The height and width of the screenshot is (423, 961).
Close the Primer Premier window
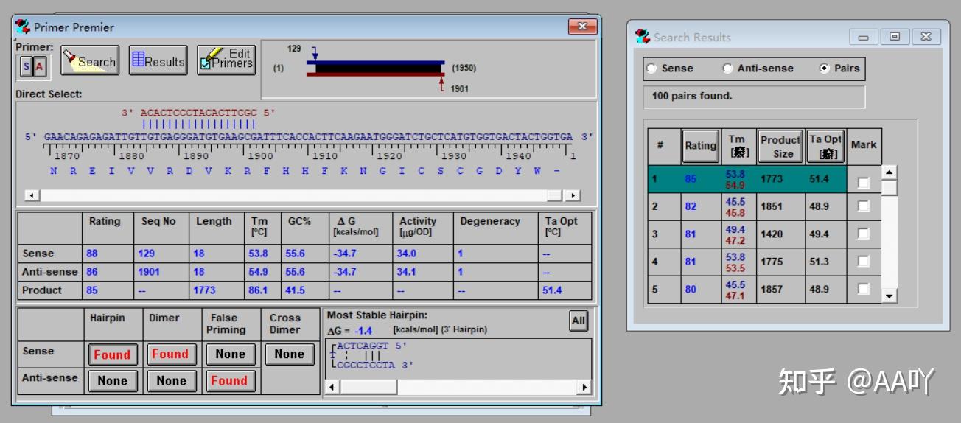pos(582,27)
